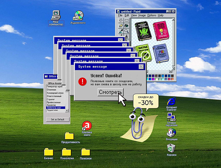Open the Продуктивность folder
This screenshot has width=221, height=168.
[x=70, y=138]
